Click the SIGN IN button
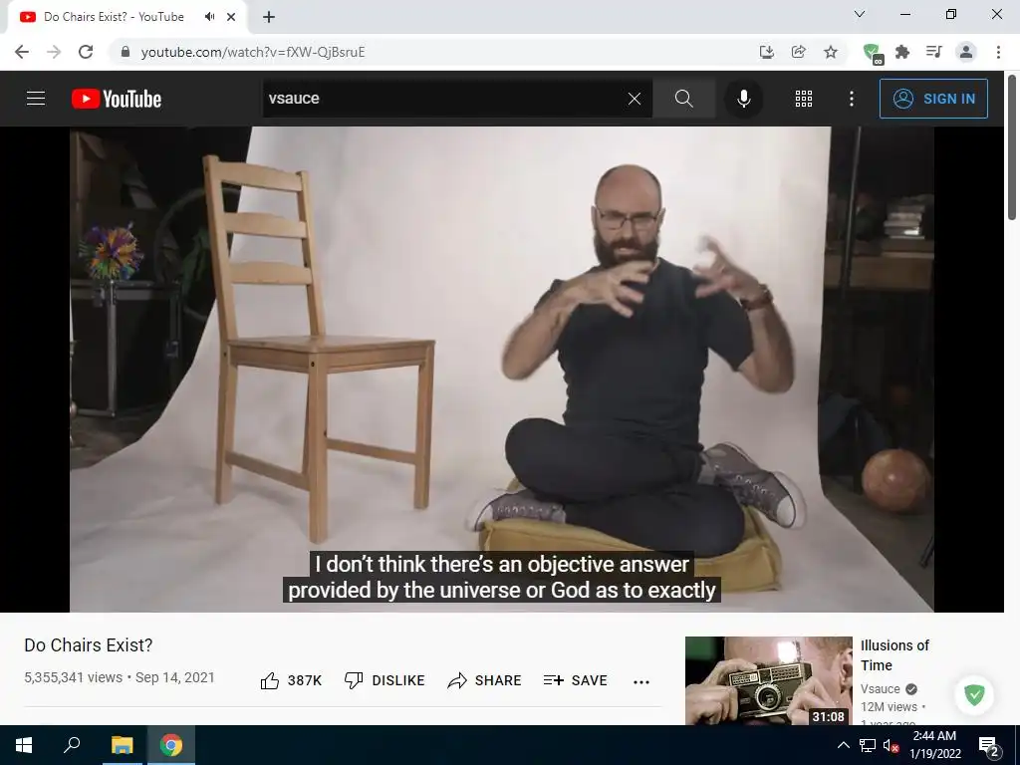 tap(933, 99)
